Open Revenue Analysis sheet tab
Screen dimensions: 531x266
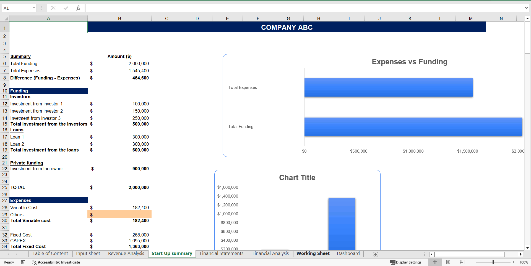126,253
